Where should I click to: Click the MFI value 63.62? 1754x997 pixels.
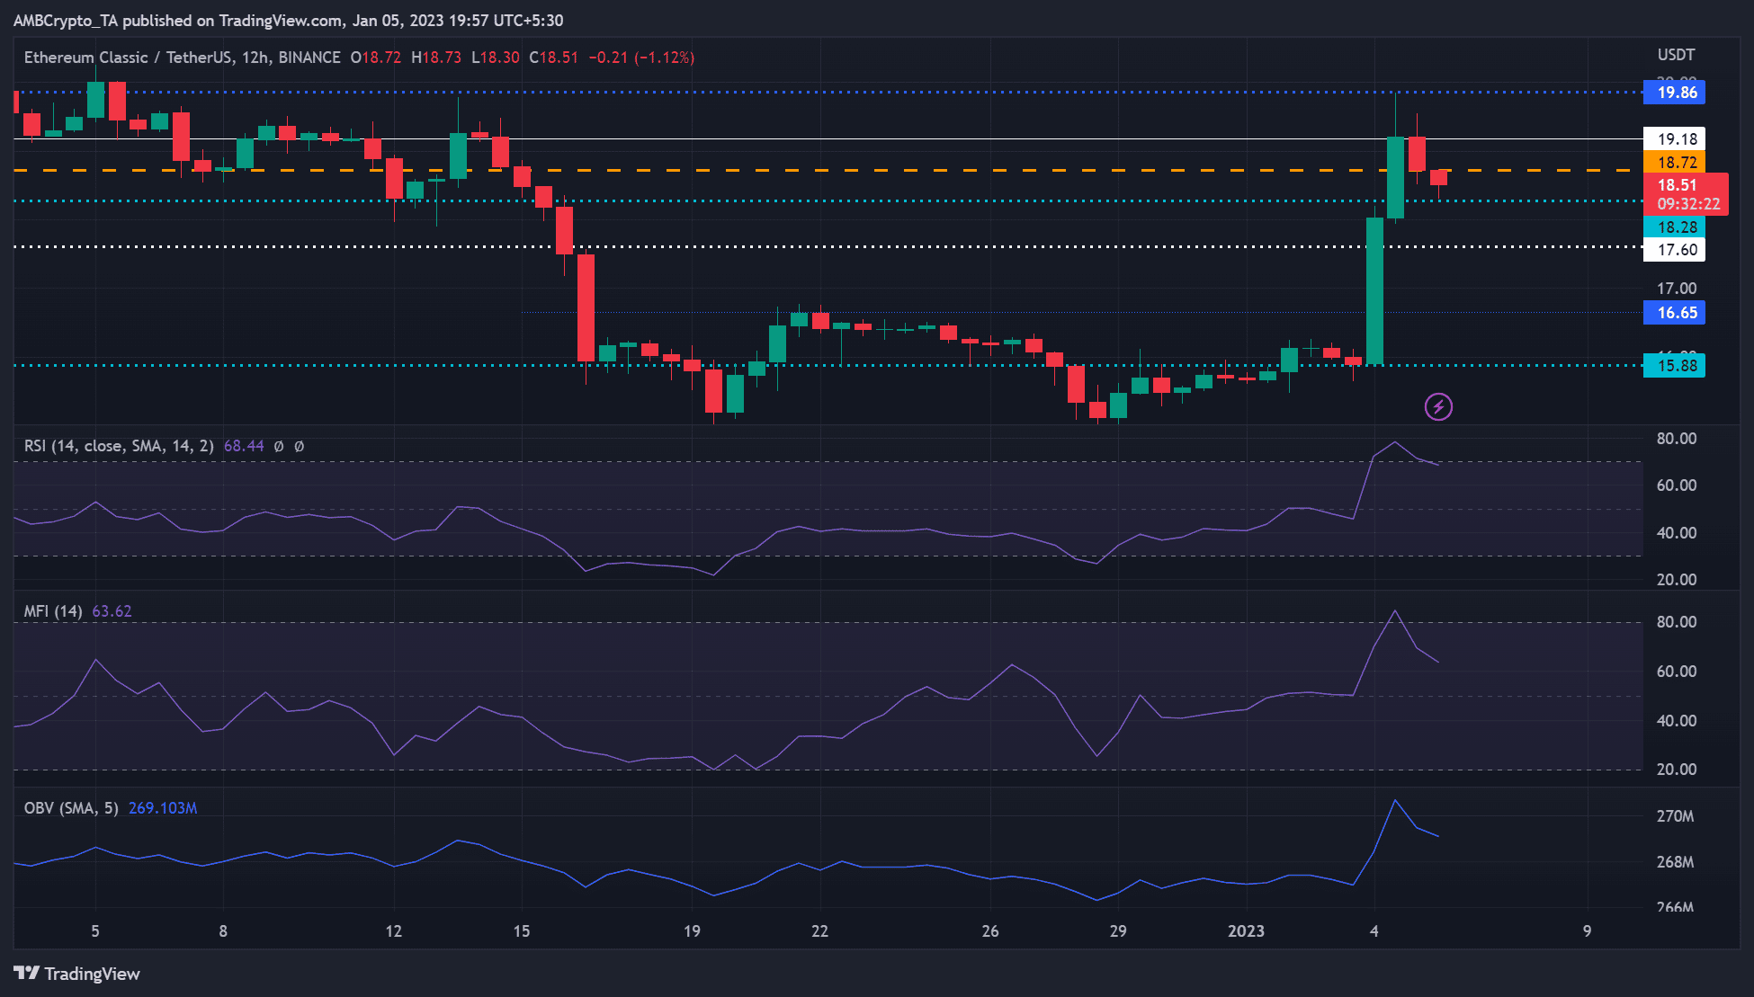pos(112,611)
